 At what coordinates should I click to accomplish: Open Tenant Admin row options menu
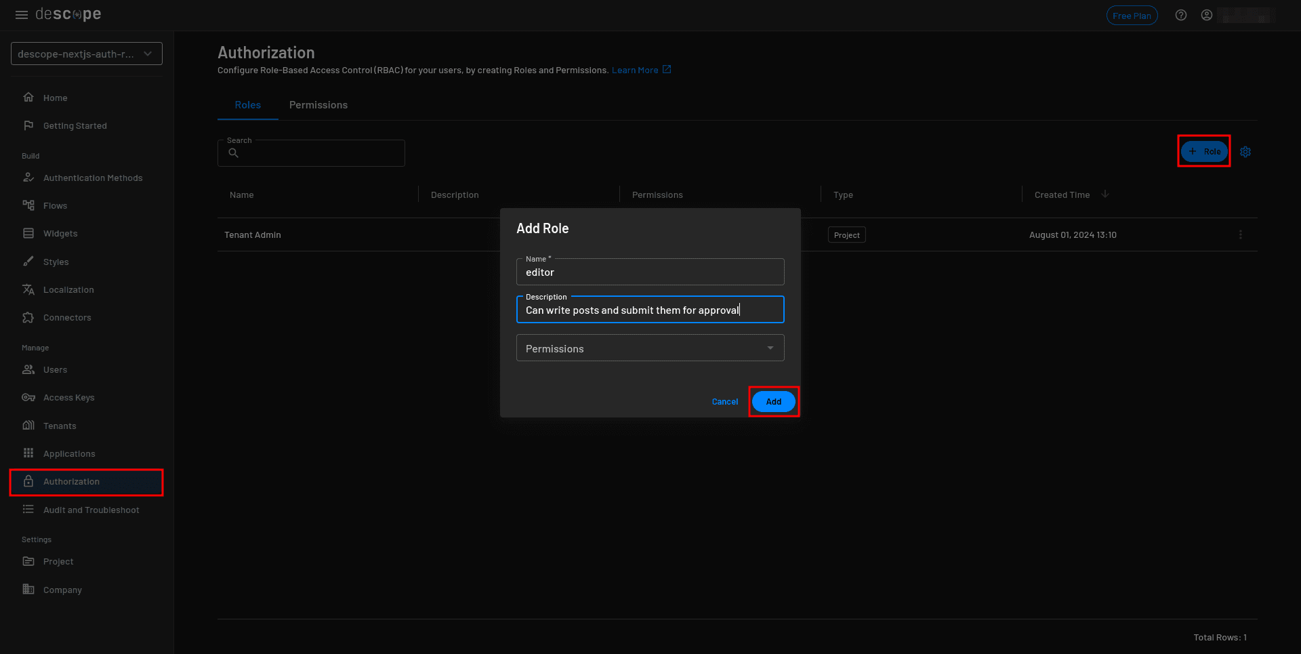click(x=1241, y=234)
